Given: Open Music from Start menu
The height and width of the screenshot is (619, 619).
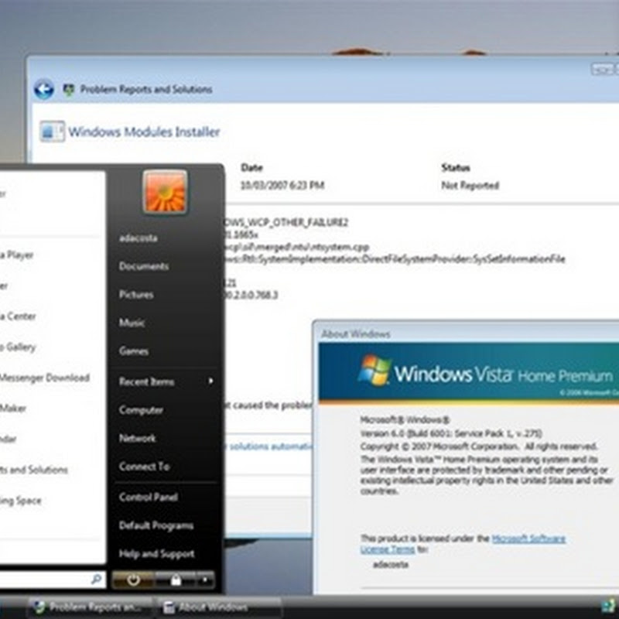Looking at the screenshot, I should (x=132, y=323).
